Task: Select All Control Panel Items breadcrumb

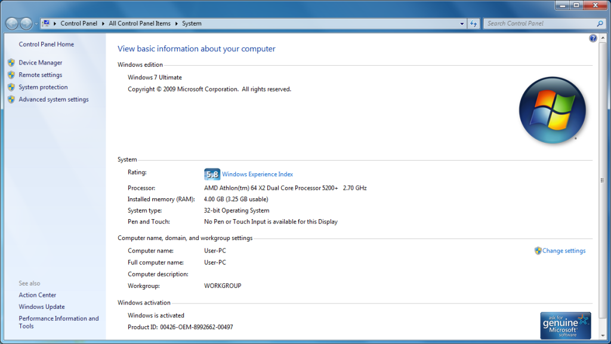Action: click(x=140, y=24)
